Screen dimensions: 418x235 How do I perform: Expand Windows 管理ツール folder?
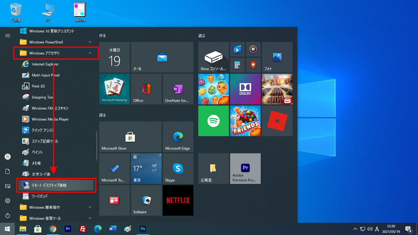click(57, 218)
